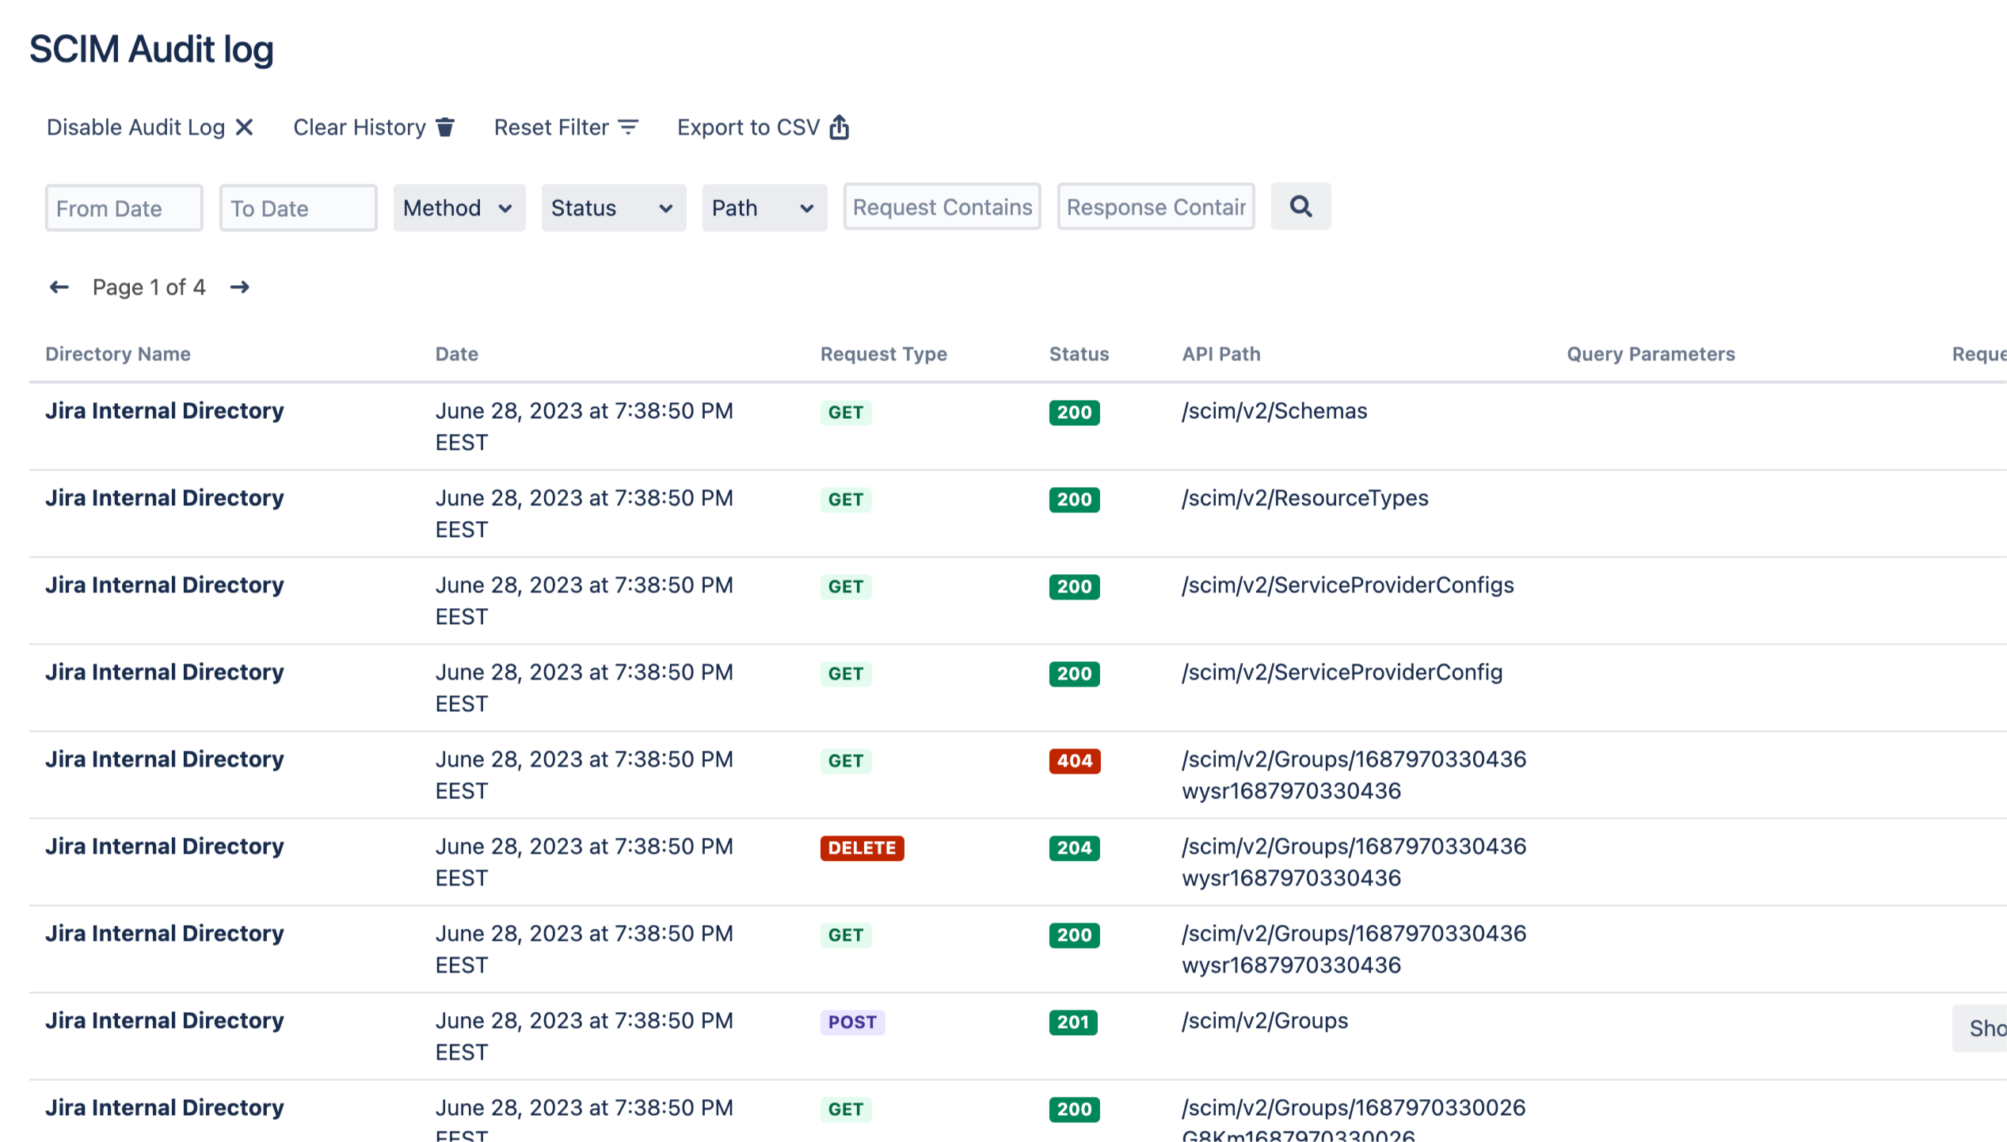Click the To Date input field
The image size is (2007, 1142).
pos(298,208)
